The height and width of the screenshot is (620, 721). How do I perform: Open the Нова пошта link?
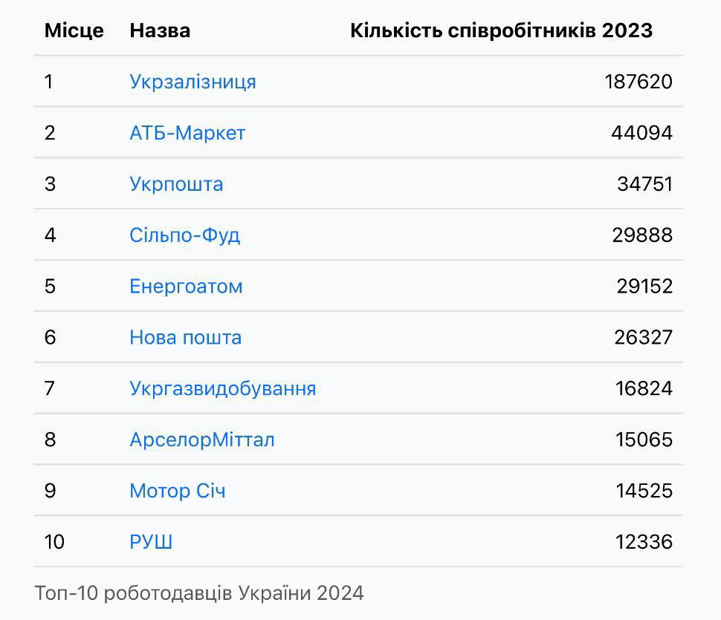(x=185, y=338)
